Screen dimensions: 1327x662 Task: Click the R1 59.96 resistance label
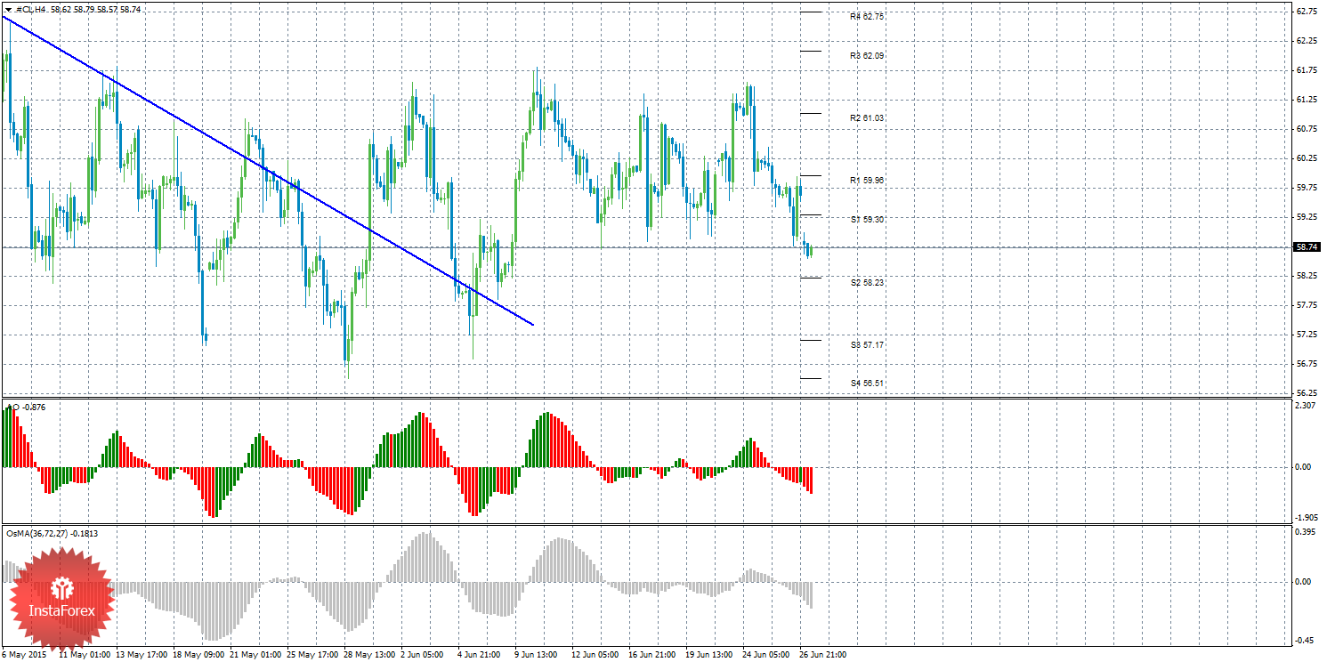(867, 180)
